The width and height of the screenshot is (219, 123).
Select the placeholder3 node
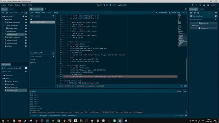pos(12,40)
